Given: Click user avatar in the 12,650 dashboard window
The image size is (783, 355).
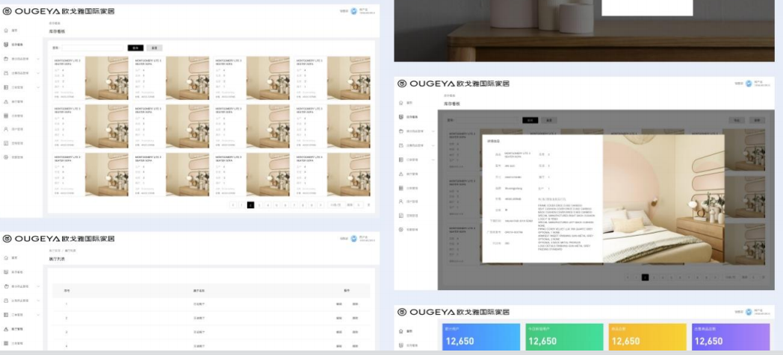Looking at the screenshot, I should click(x=749, y=312).
